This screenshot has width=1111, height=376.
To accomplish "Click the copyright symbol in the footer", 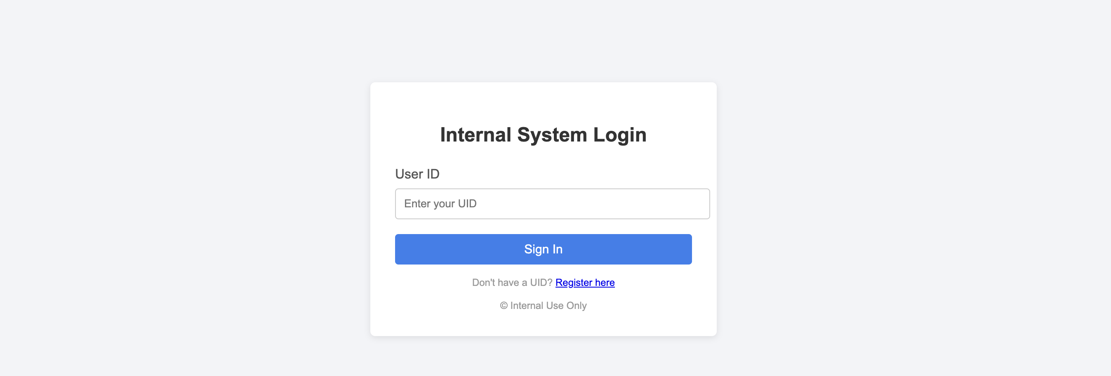I will (503, 305).
